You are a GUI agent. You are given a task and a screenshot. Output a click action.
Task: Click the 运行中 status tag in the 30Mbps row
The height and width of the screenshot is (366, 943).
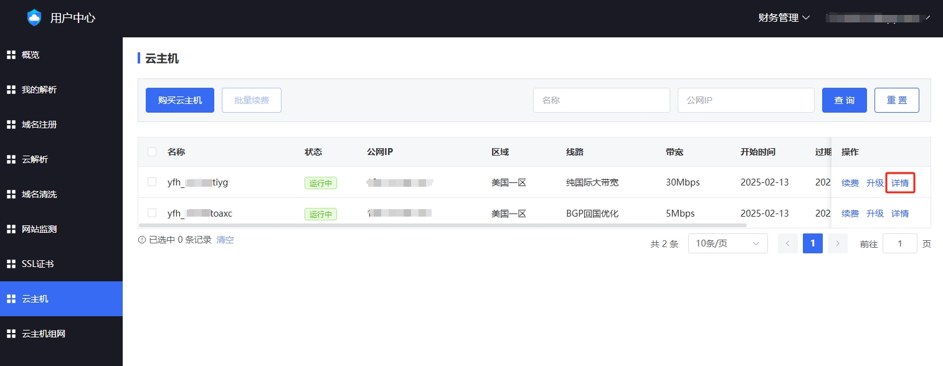[321, 183]
